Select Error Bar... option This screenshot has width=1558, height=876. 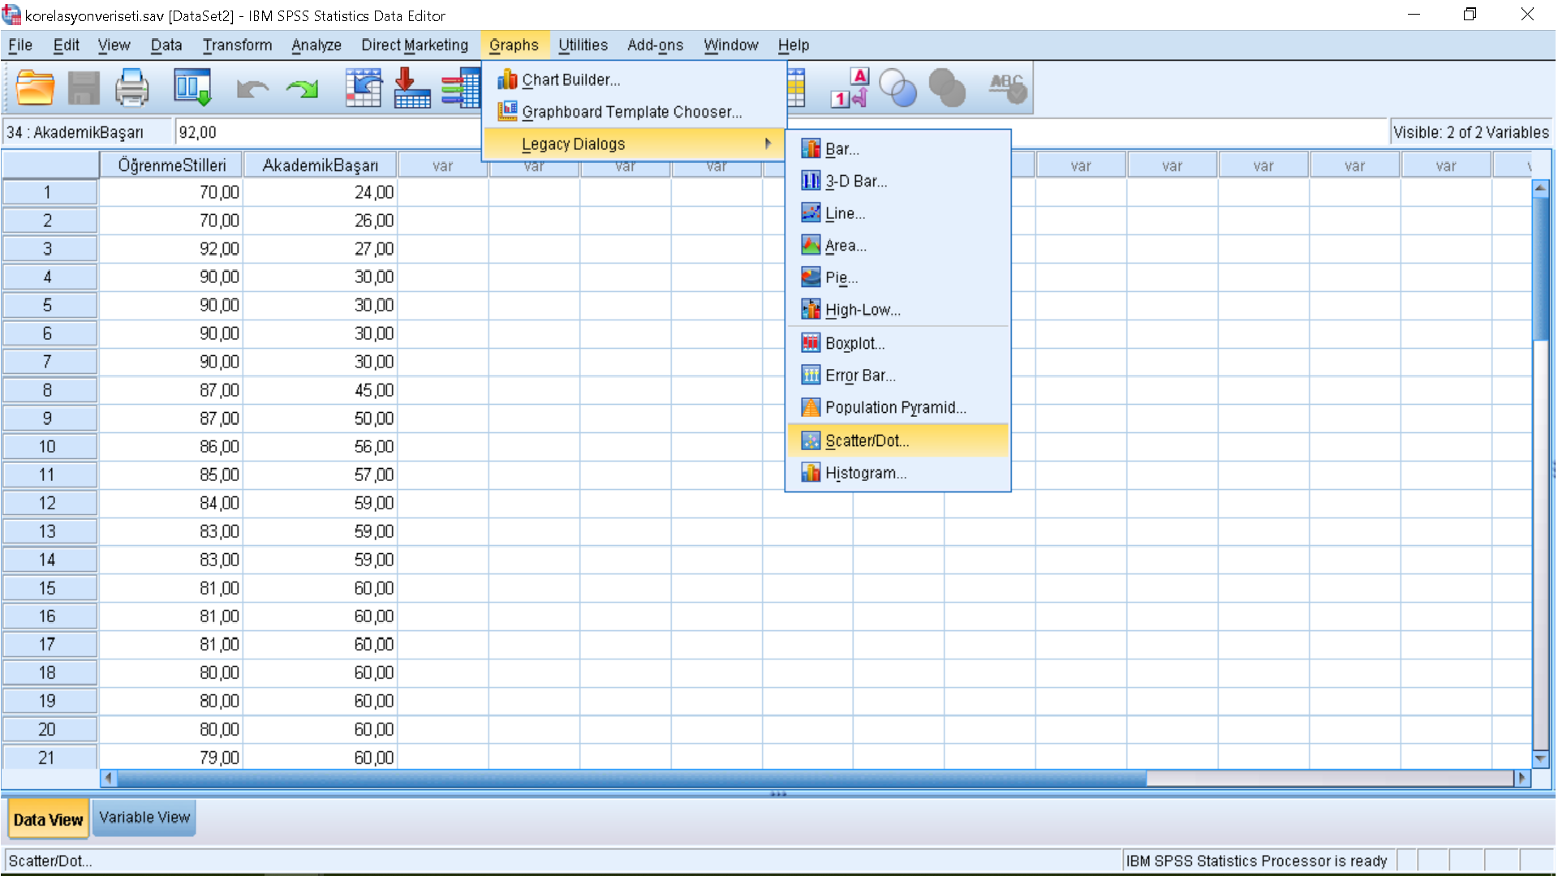(898, 376)
